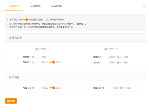Switch to 投放地域 tab

pyautogui.click(x=35, y=6)
